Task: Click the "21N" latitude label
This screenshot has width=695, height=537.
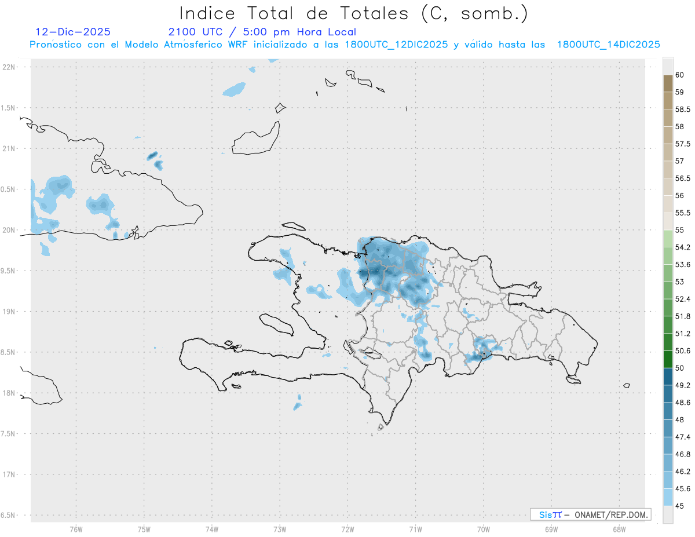Action: click(x=10, y=148)
